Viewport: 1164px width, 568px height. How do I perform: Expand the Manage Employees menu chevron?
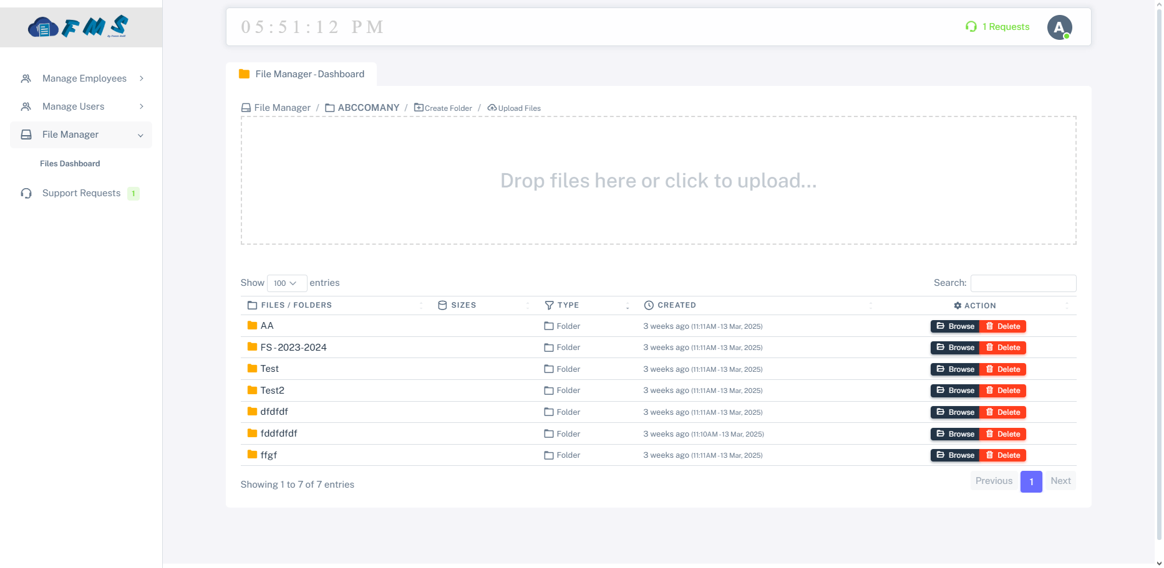[x=142, y=78]
